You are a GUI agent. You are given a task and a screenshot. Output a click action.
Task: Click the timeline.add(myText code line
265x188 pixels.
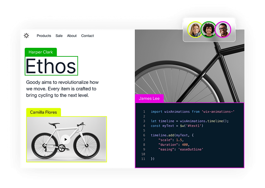(x=172, y=135)
